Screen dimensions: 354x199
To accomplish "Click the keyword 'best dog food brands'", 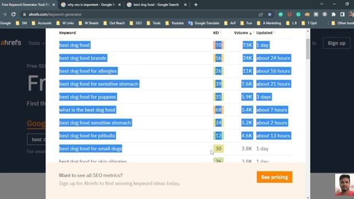I will [83, 58].
